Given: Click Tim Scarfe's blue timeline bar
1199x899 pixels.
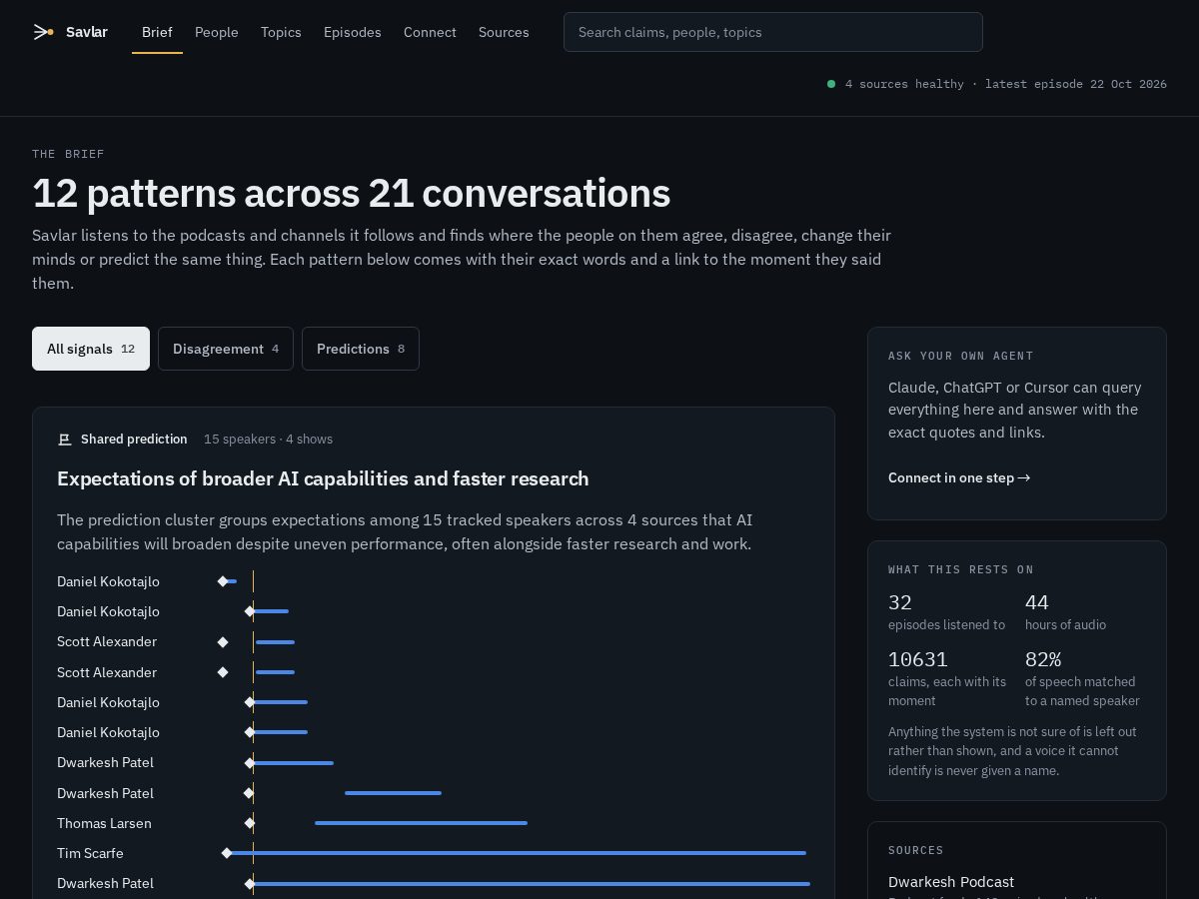Looking at the screenshot, I should 518,853.
